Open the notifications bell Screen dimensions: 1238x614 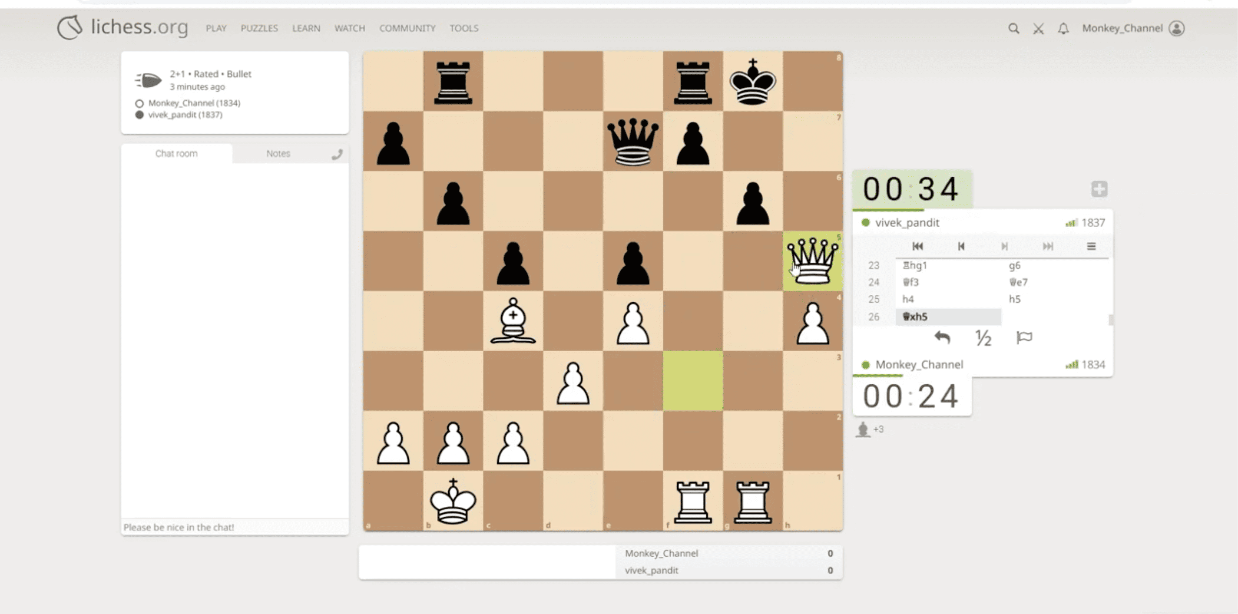pos(1063,28)
